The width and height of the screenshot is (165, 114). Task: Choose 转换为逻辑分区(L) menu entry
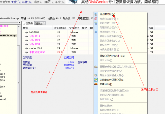[x=109, y=49]
